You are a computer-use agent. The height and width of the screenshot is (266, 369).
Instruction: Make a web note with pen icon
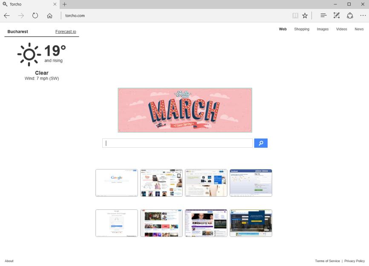coord(337,15)
